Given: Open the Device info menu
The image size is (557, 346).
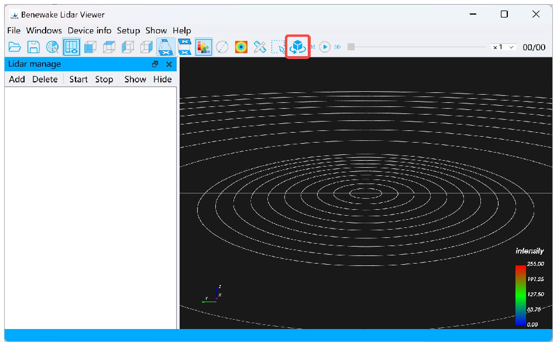Looking at the screenshot, I should [x=90, y=30].
